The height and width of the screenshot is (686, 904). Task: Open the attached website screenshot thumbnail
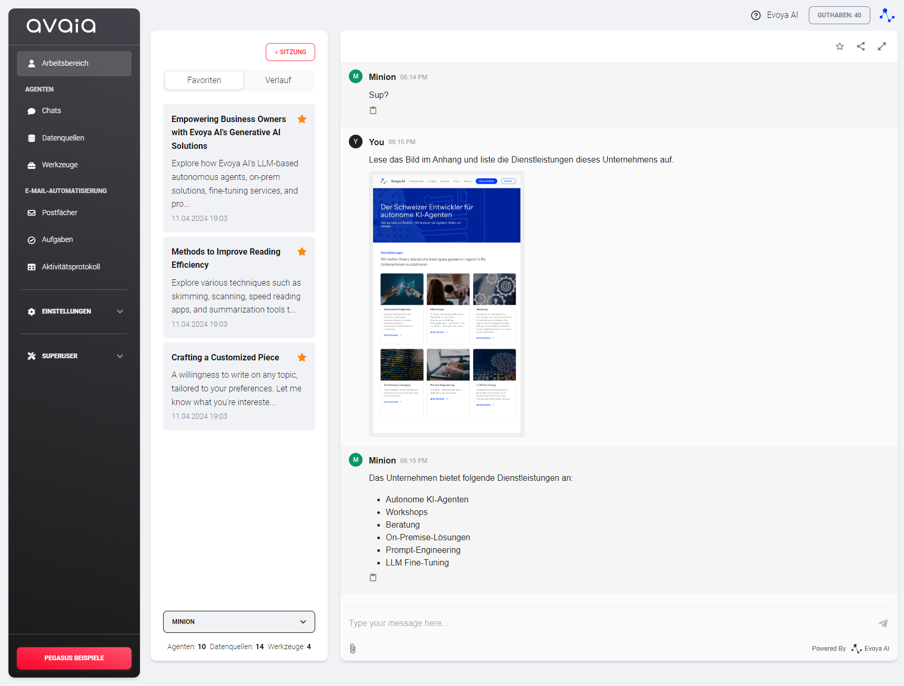click(446, 304)
